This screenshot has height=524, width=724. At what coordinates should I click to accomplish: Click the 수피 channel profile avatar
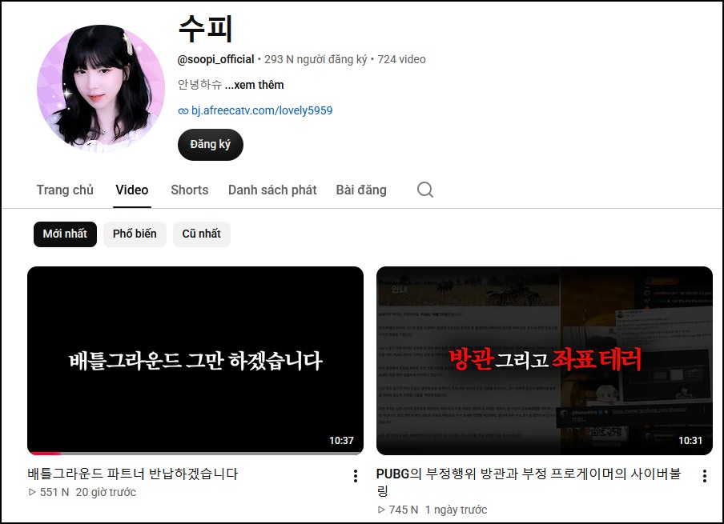point(101,89)
